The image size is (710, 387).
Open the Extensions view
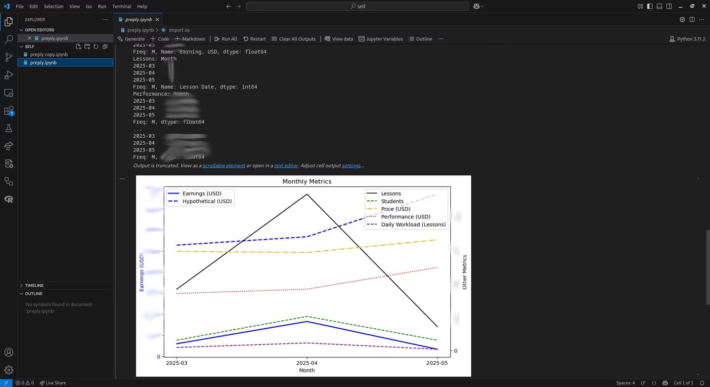(x=8, y=111)
